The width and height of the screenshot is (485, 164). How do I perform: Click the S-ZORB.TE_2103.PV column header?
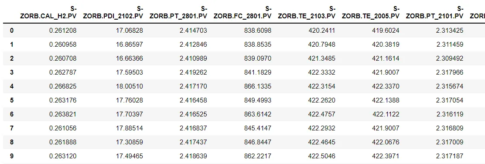point(307,12)
